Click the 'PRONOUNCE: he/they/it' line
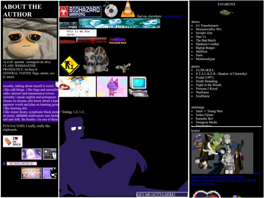264x198 pixels. [x=20, y=69]
